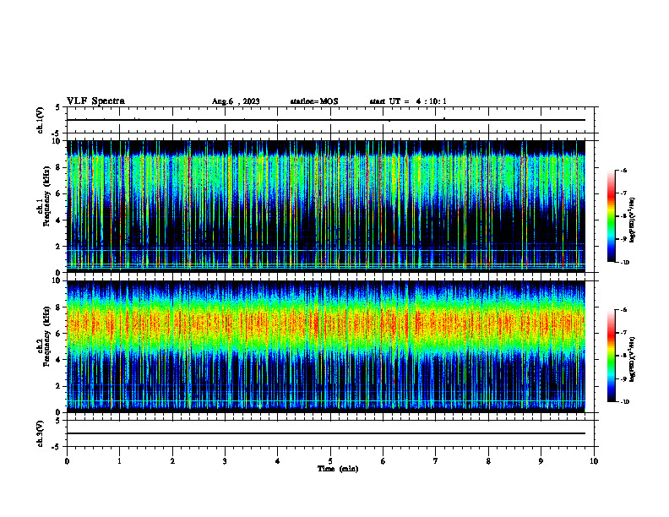Viewport: 669px width, 517px height.
Task: Click the ch.1 frequency tick label "4"
Action: 59,220
